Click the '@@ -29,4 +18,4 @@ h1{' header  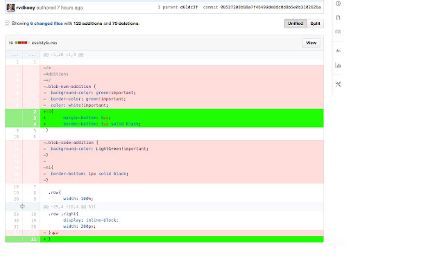point(69,207)
